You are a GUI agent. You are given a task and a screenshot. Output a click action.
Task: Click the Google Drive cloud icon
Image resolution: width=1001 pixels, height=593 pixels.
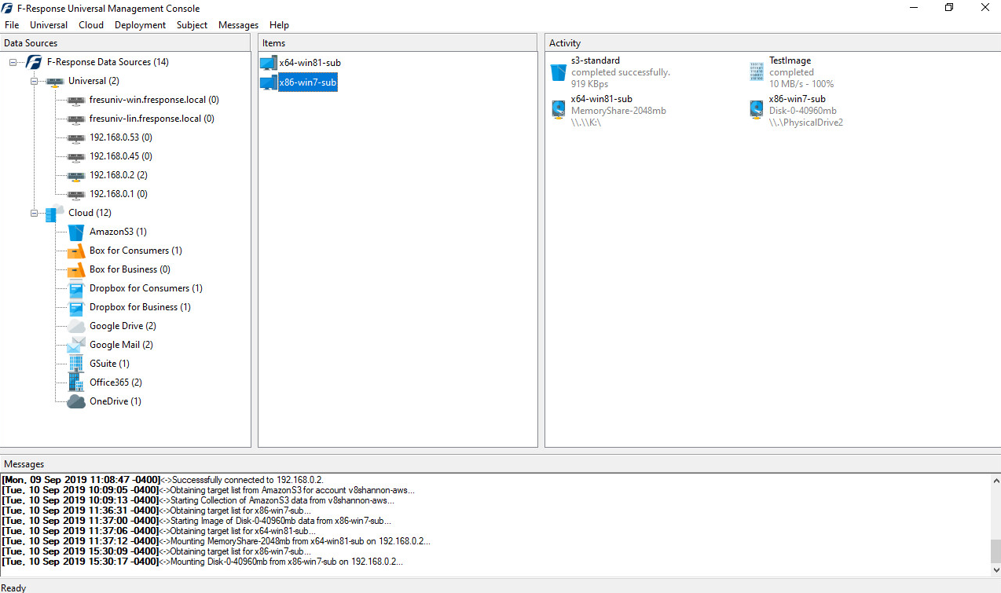[x=76, y=326]
